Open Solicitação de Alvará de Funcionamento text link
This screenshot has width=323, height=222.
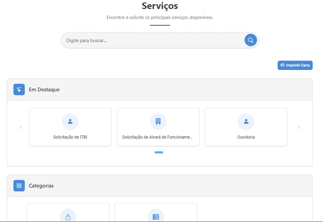(158, 137)
